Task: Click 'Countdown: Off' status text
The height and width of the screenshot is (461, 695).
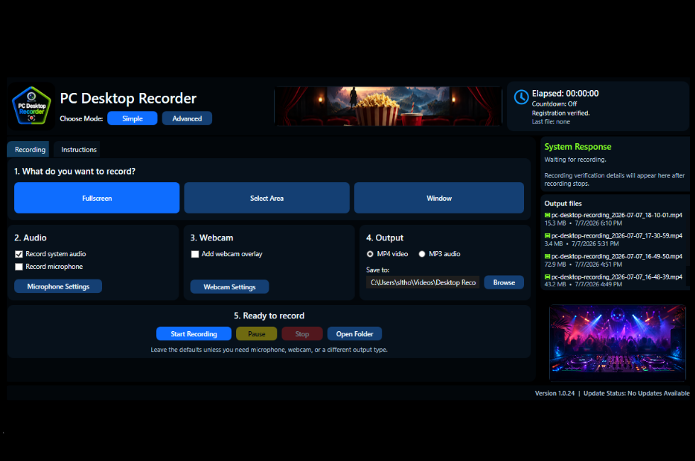Action: click(555, 104)
